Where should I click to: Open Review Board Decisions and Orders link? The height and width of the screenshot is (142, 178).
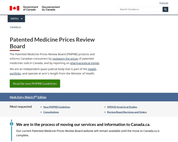pyautogui.click(x=127, y=112)
